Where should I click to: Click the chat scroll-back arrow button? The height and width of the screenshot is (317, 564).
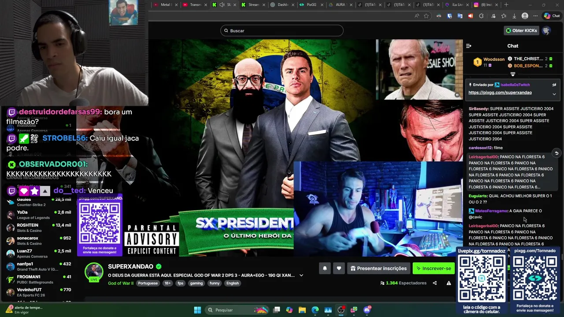(x=557, y=153)
